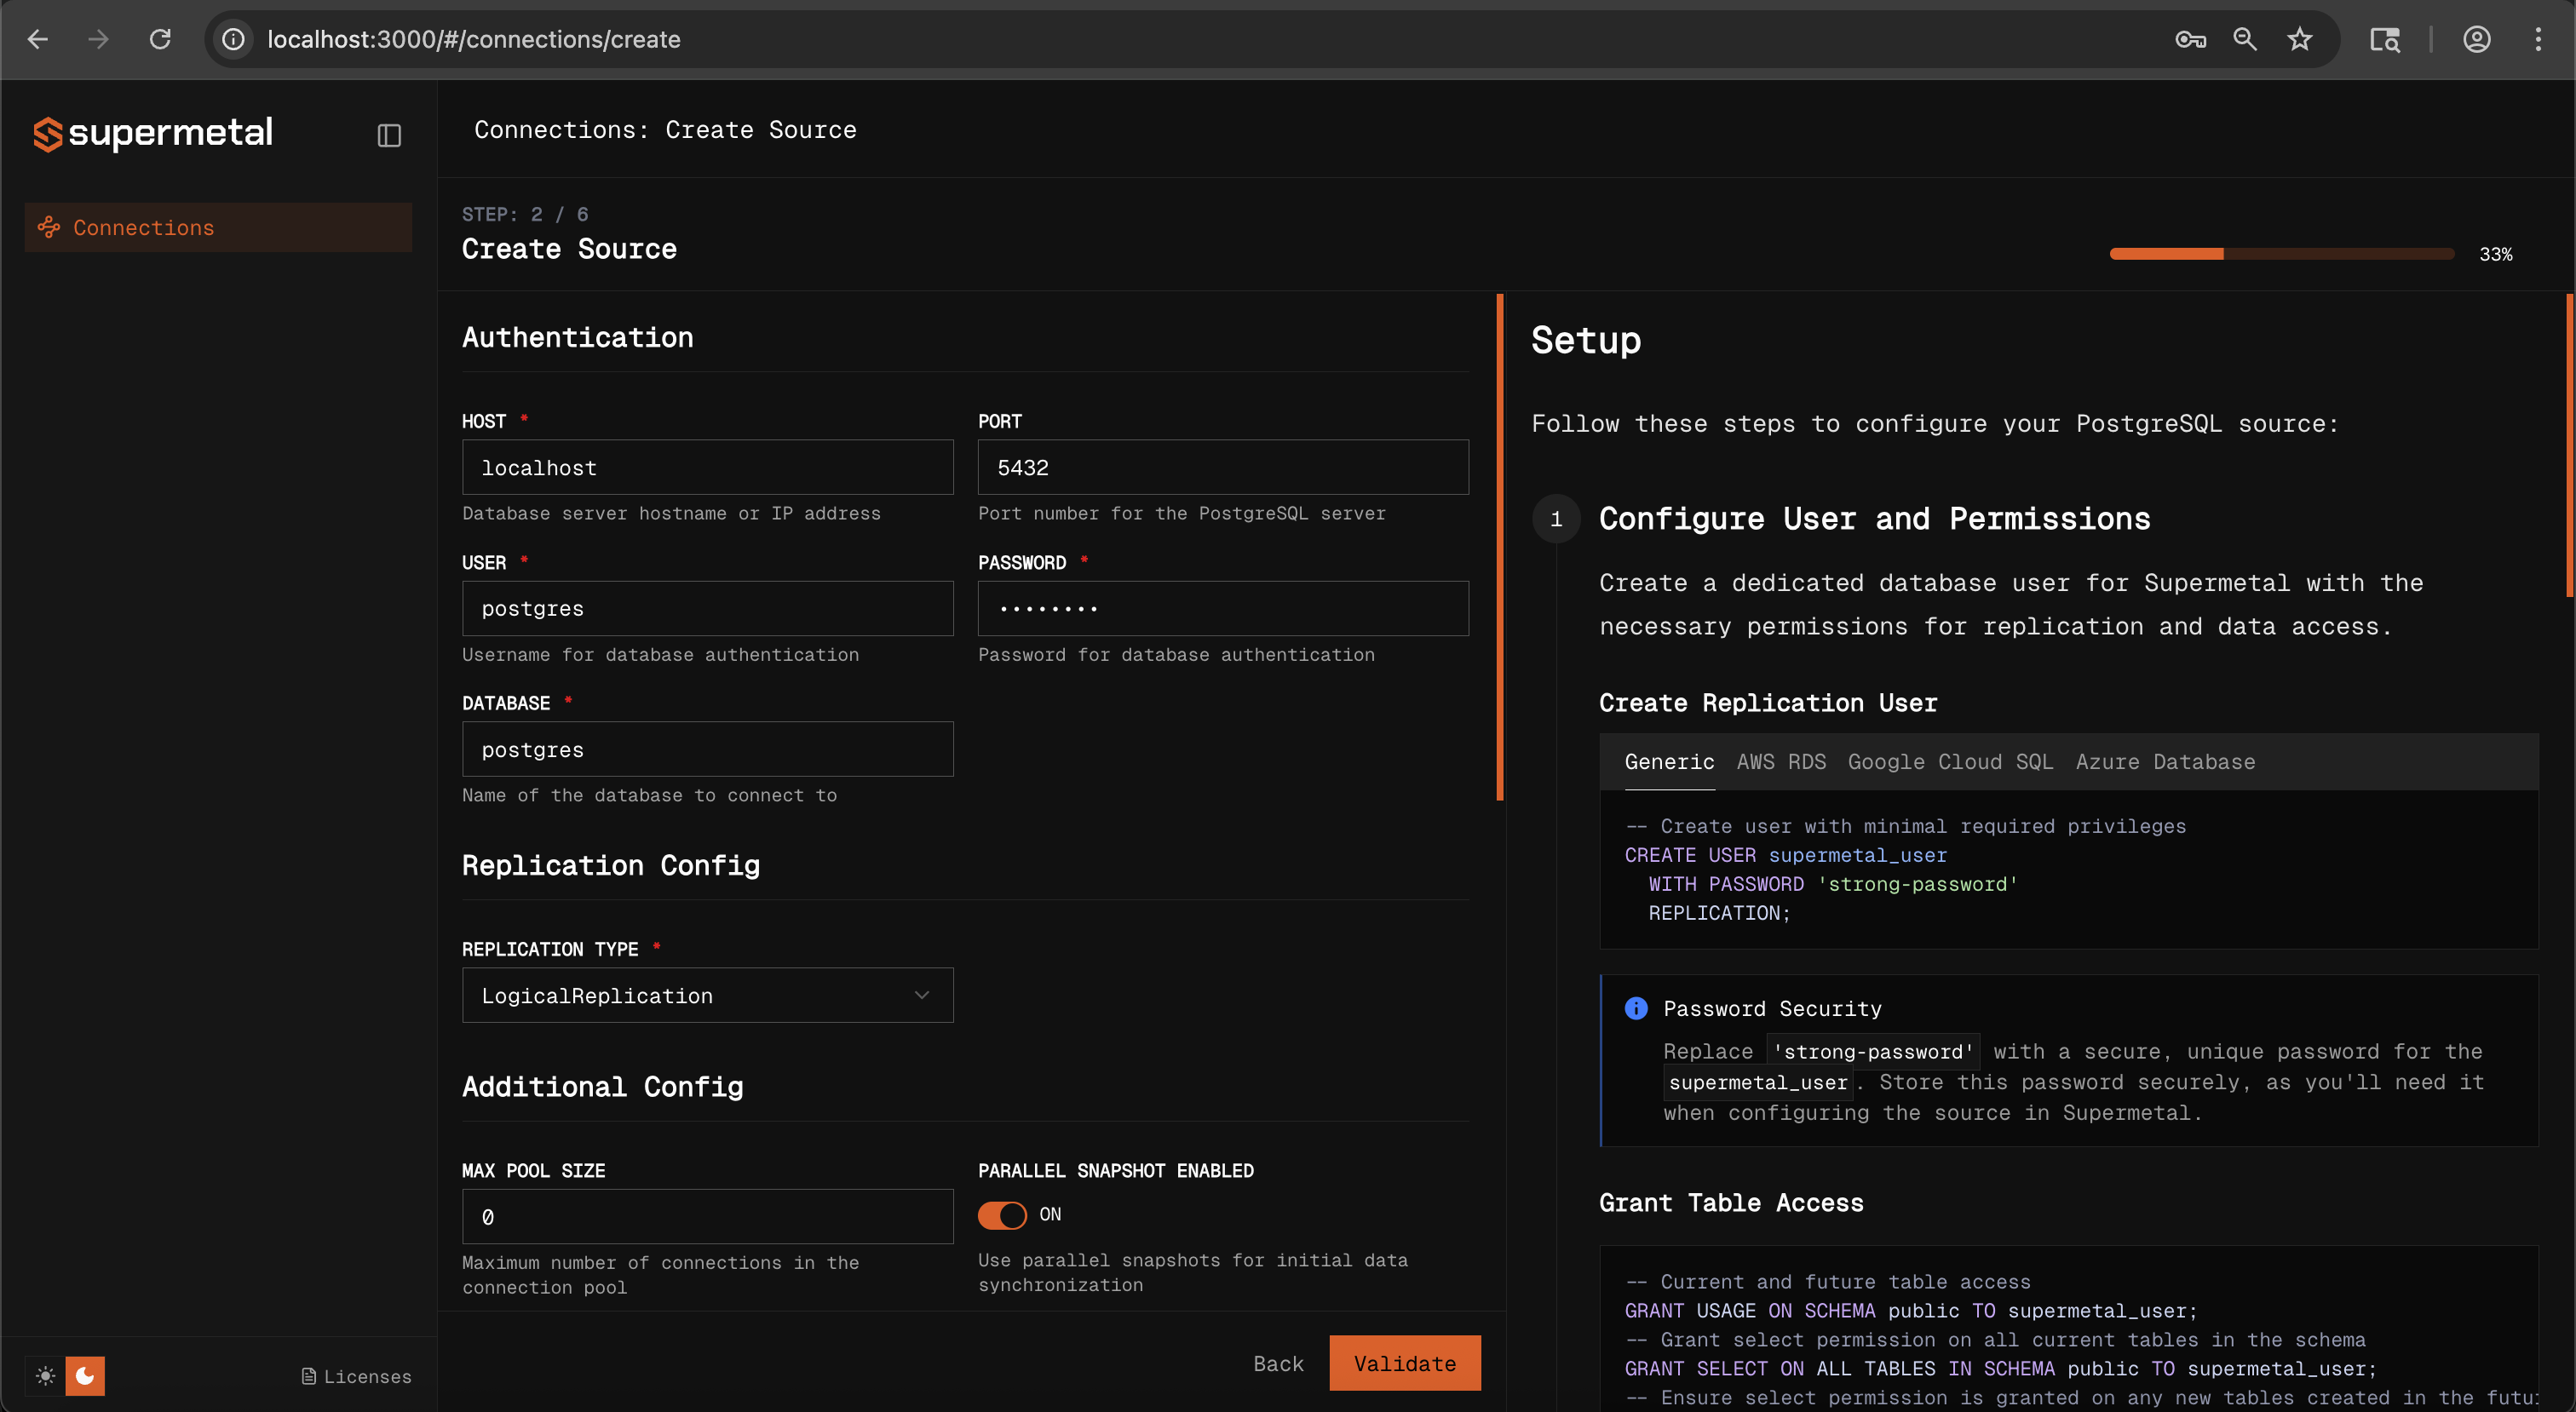
Task: Click the Supermetal logo
Action: [152, 133]
